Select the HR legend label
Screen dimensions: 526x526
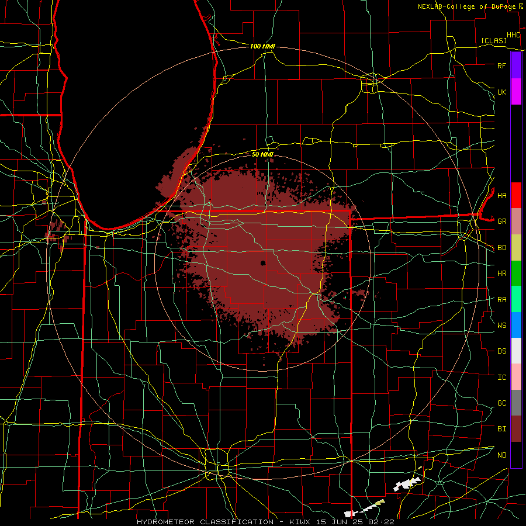click(x=501, y=274)
